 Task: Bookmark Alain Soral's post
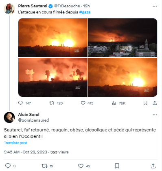[117, 166]
